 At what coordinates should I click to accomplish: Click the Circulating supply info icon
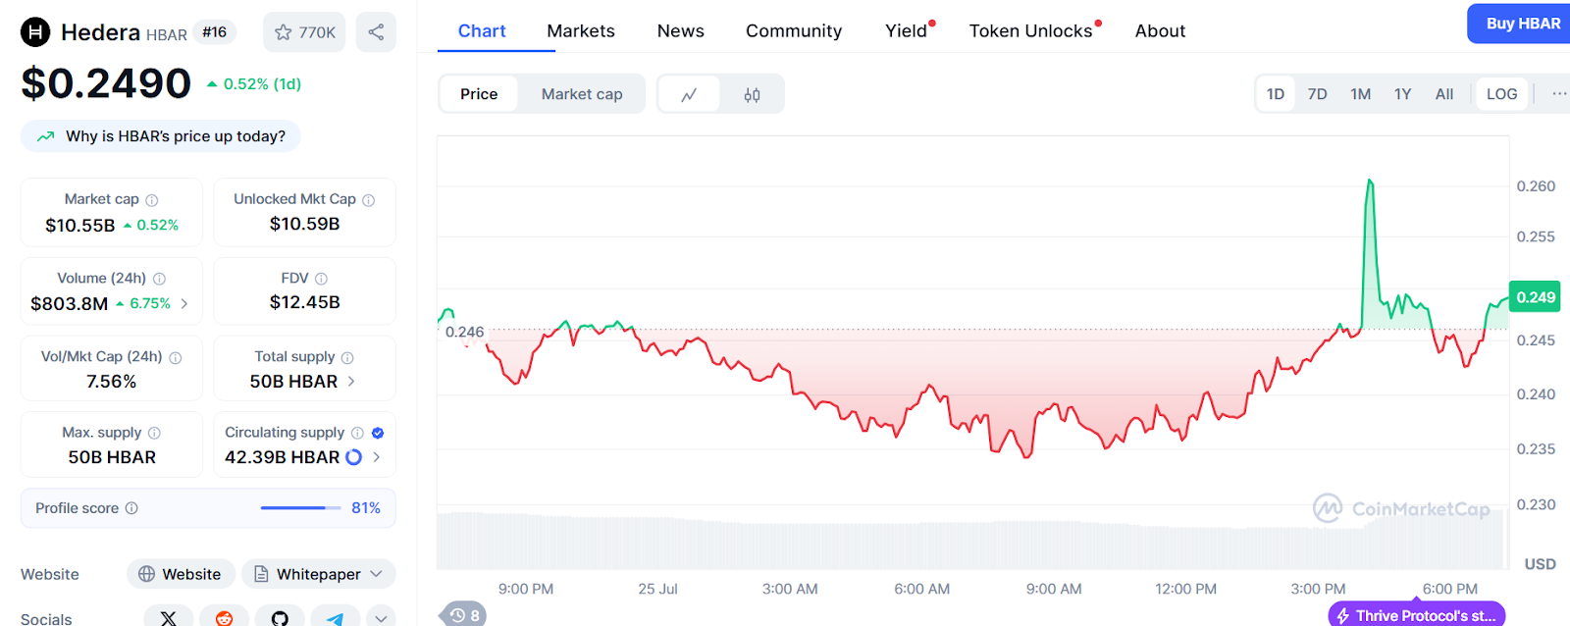click(357, 433)
